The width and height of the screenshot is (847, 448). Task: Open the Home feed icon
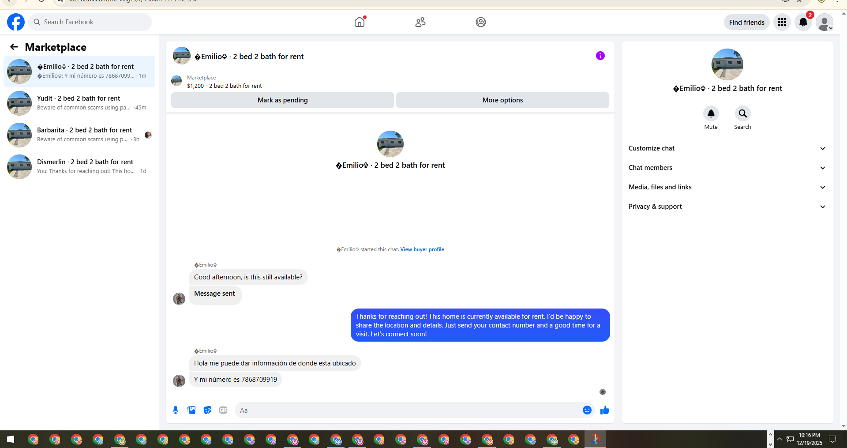pyautogui.click(x=360, y=22)
